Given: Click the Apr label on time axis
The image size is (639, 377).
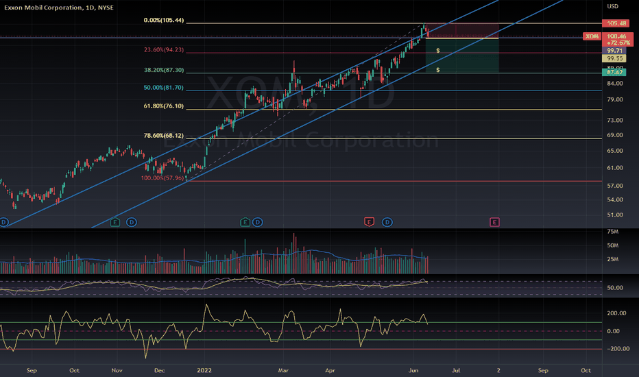Looking at the screenshot, I should point(330,370).
